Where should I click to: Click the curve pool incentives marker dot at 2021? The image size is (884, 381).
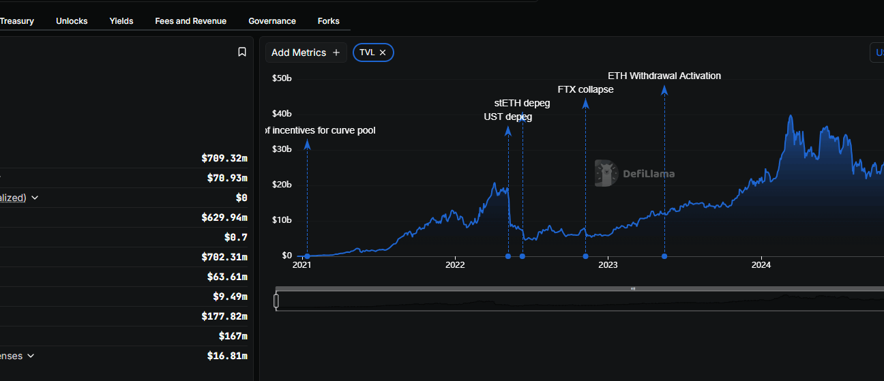click(307, 256)
